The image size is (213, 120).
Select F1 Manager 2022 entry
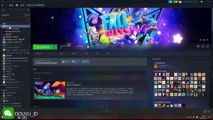click(x=12, y=87)
